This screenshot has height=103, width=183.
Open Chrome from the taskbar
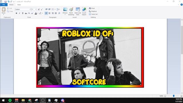point(30,100)
